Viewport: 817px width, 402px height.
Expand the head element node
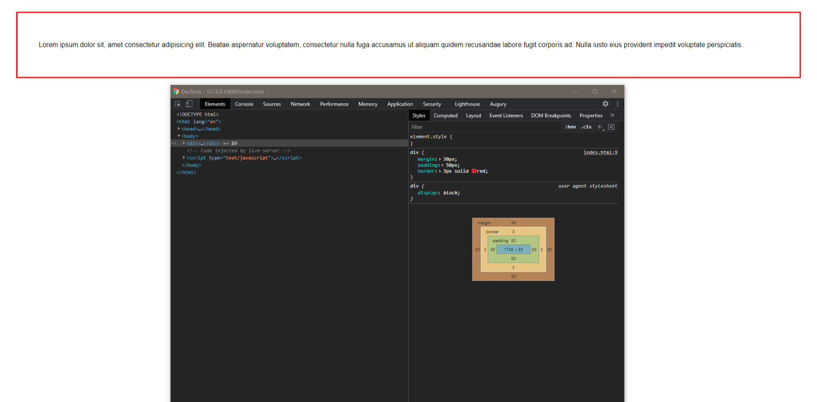[179, 129]
